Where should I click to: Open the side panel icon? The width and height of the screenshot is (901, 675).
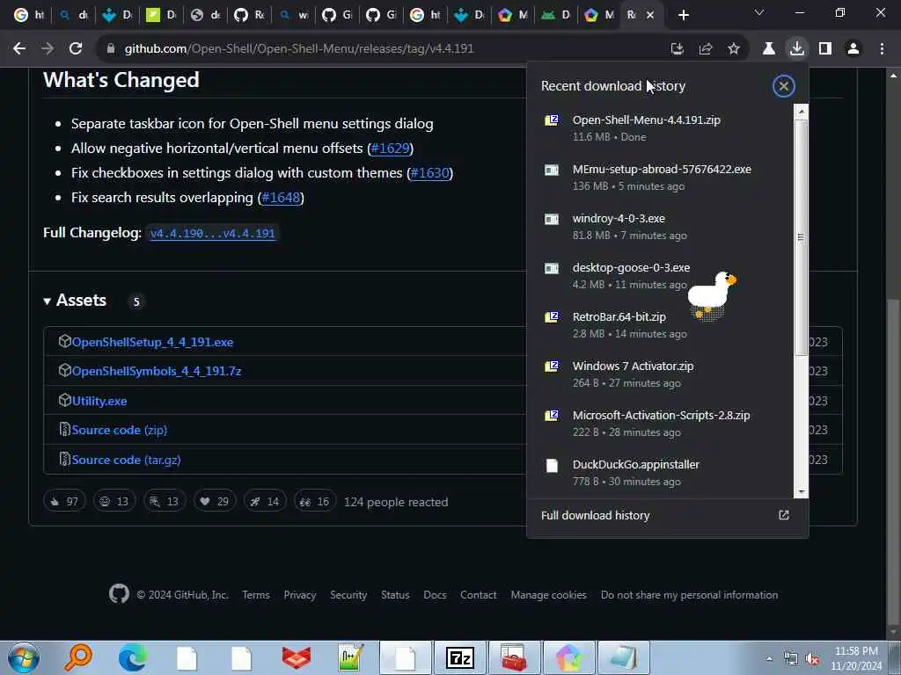pos(825,49)
